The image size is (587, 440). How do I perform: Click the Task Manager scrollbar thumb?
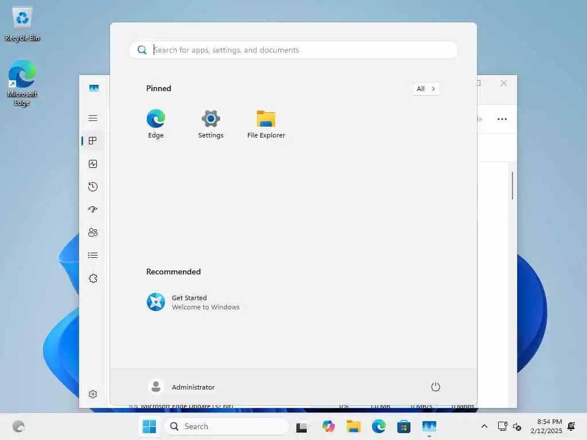tap(512, 186)
